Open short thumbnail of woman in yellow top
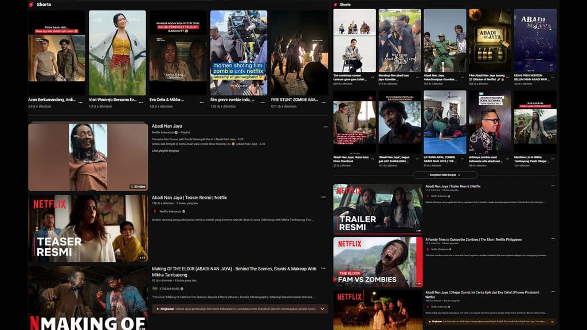 pos(117,53)
